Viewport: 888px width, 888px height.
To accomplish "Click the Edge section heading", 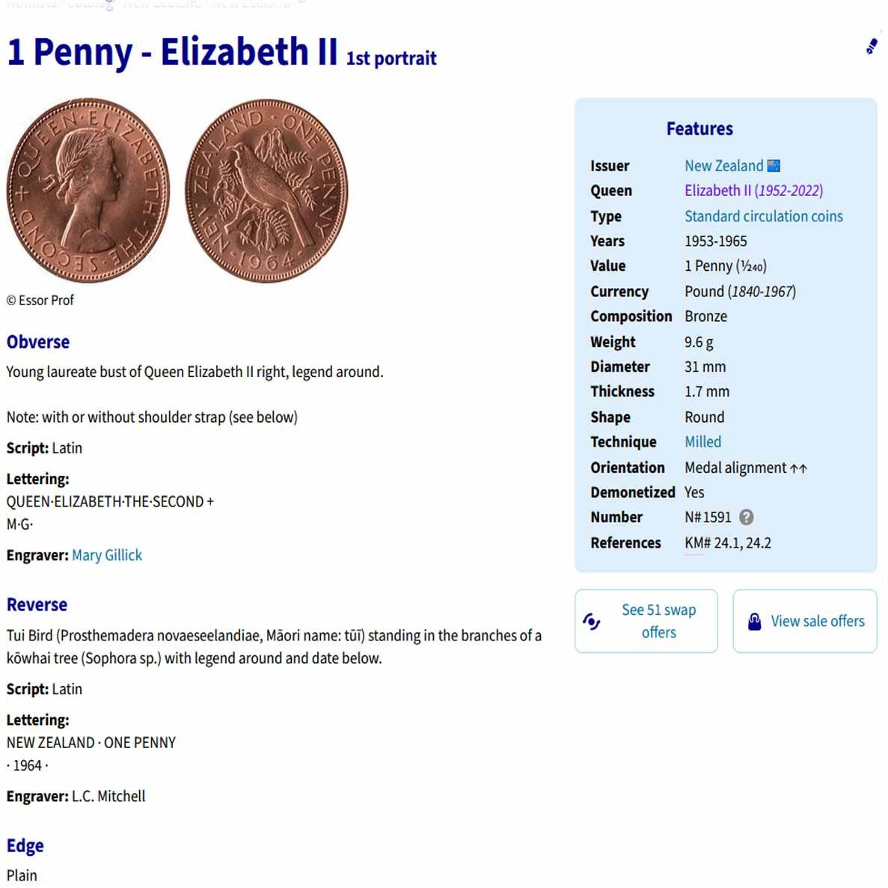I will pos(25,845).
